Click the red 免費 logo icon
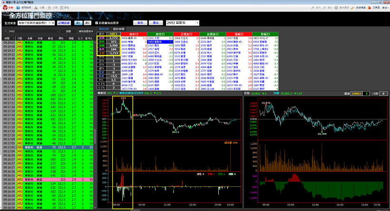 pos(5,8)
